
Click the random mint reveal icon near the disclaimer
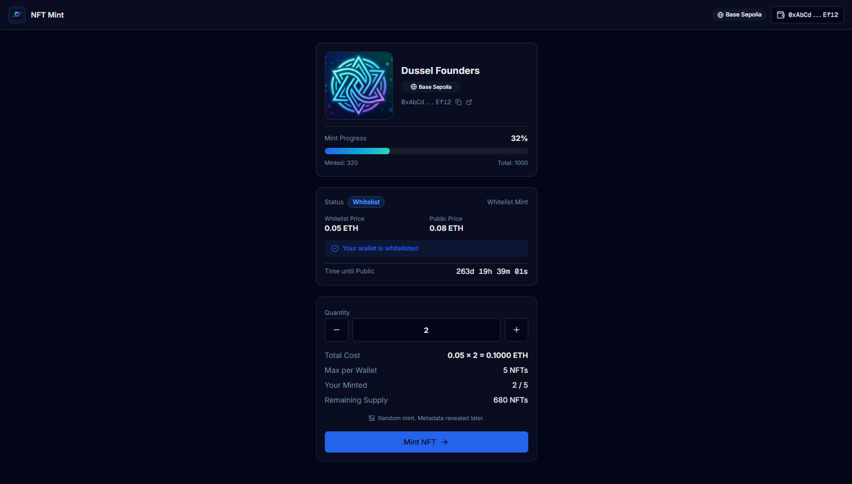(x=371, y=418)
